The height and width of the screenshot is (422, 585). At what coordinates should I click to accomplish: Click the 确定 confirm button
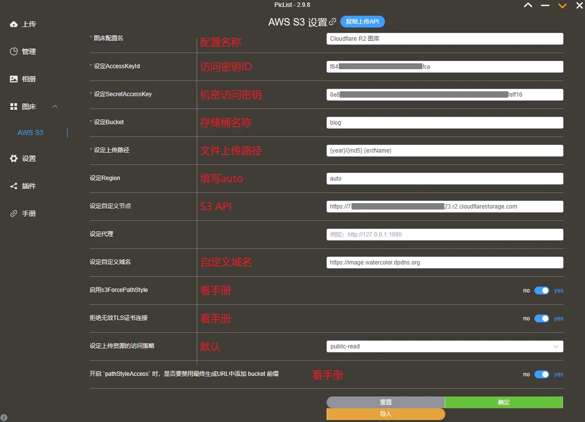pyautogui.click(x=503, y=402)
